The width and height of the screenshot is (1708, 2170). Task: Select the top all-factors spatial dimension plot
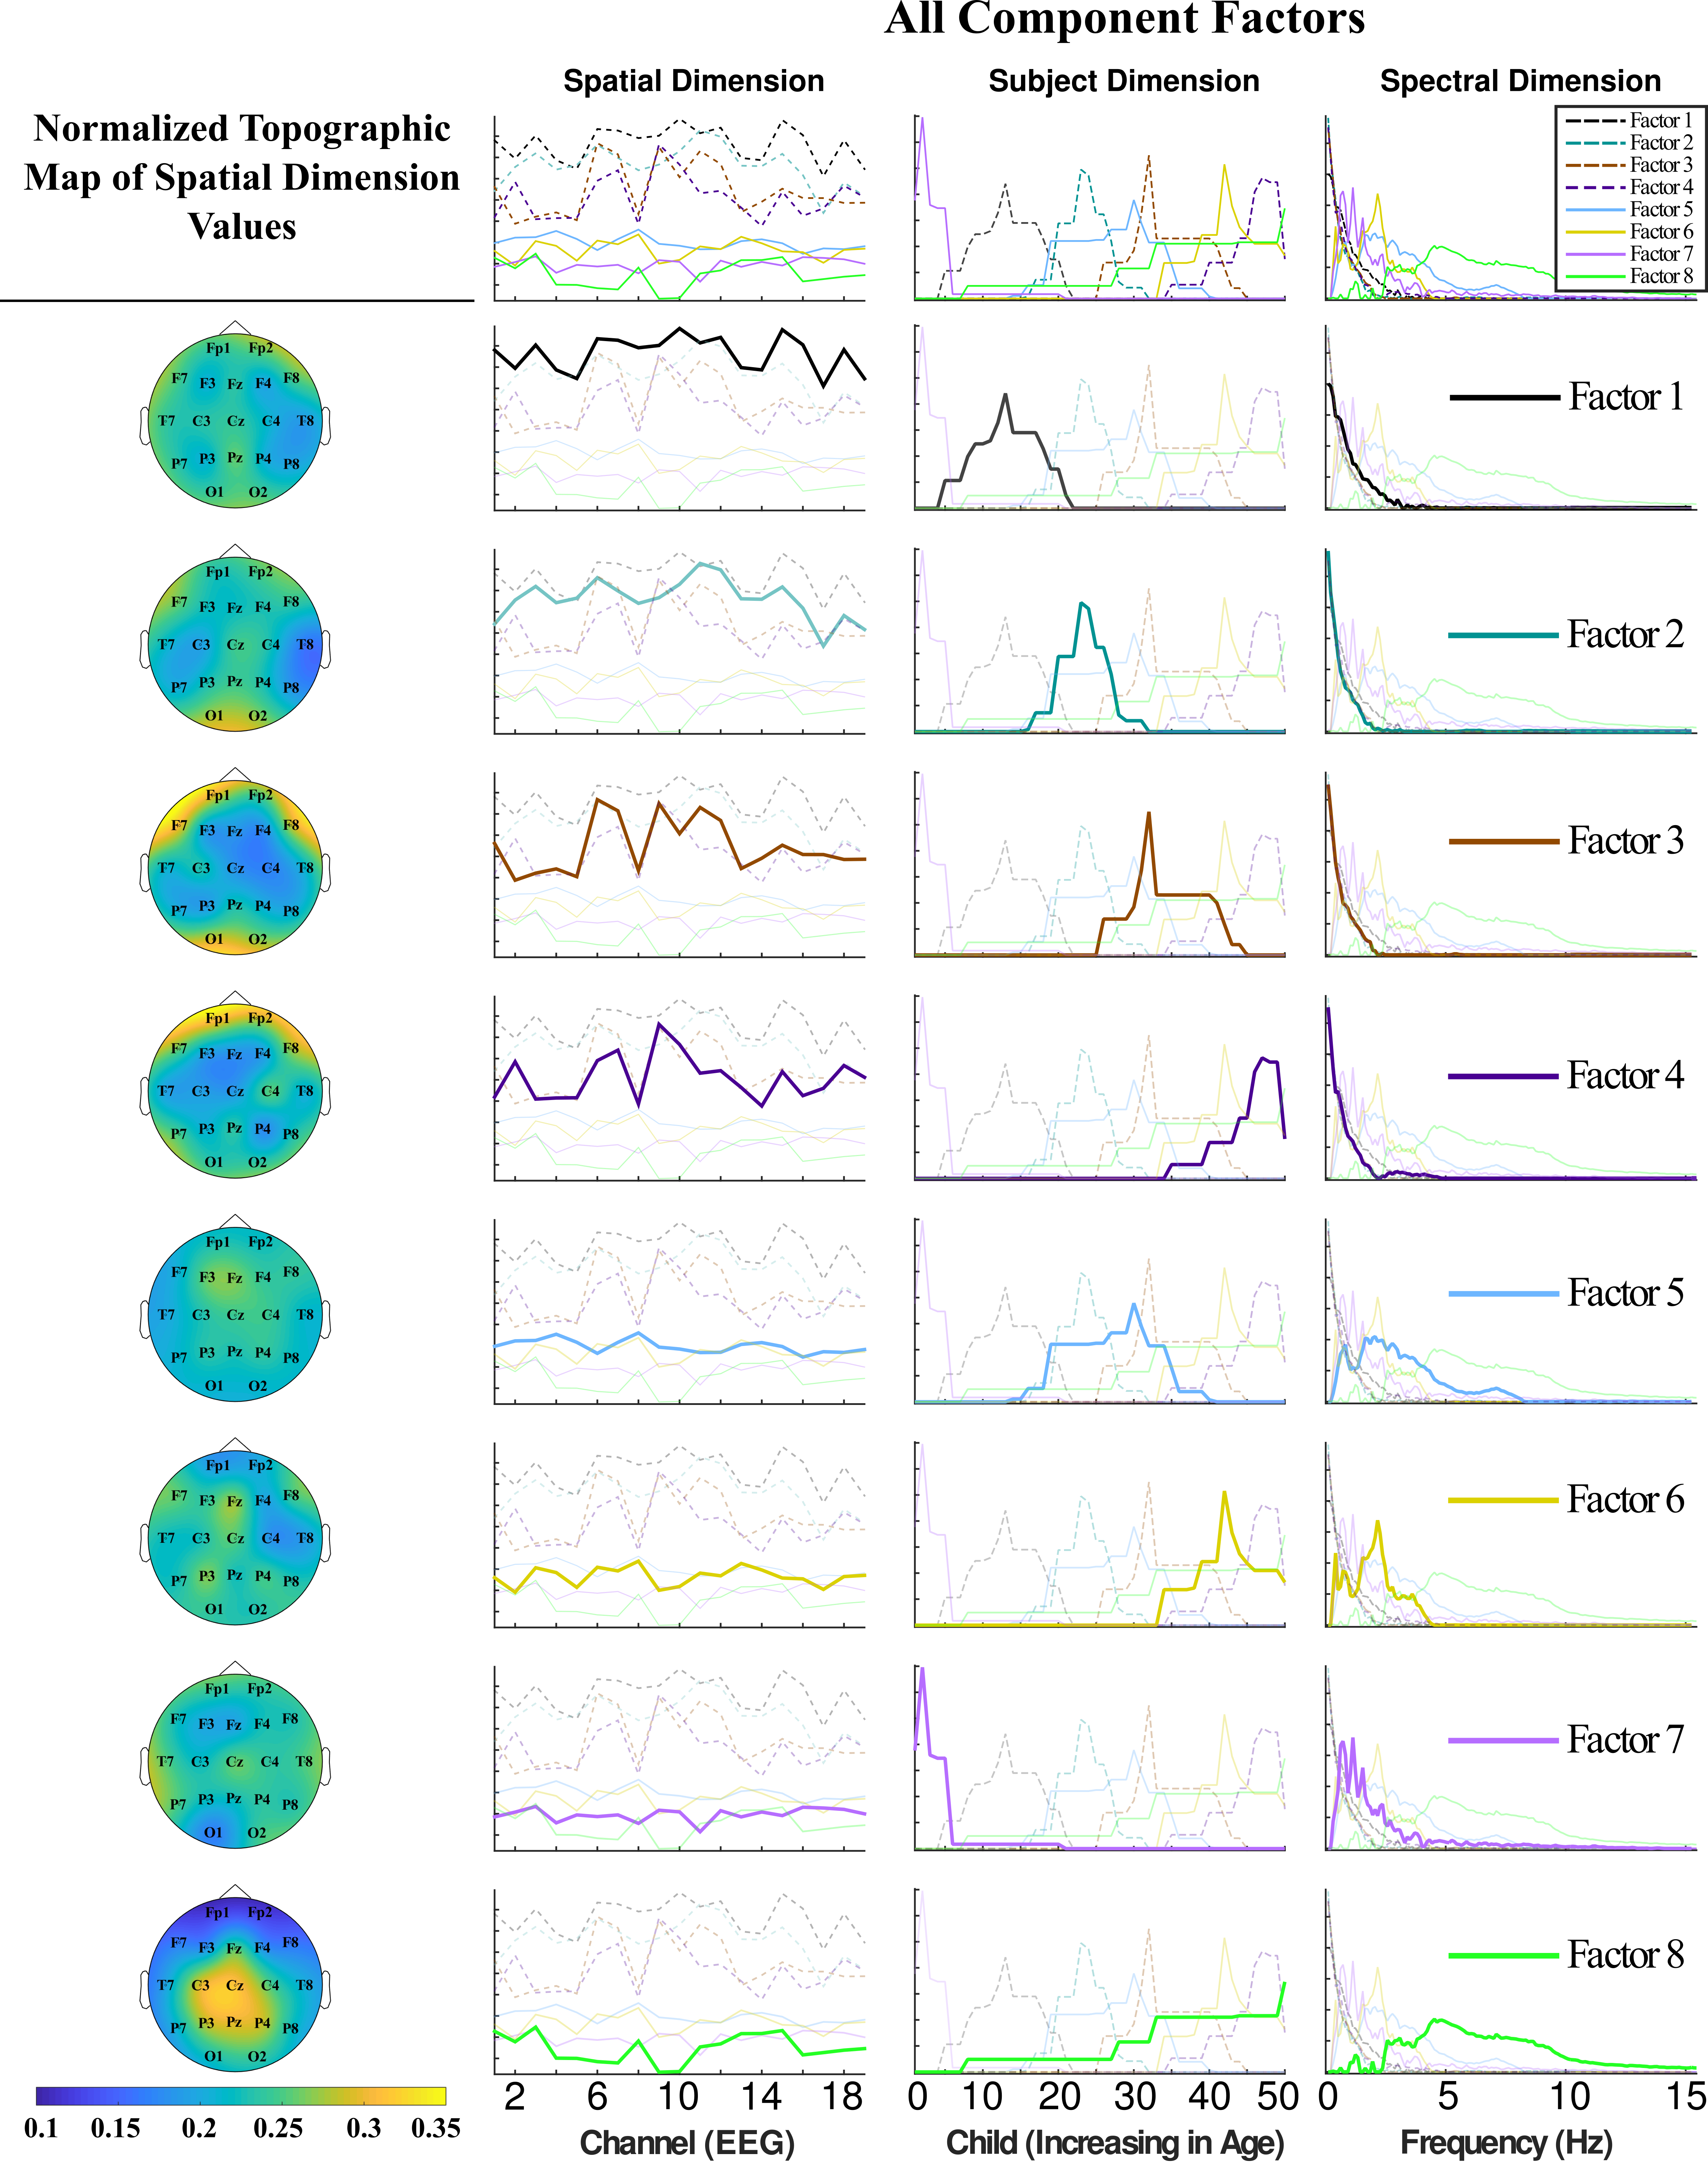pyautogui.click(x=680, y=208)
